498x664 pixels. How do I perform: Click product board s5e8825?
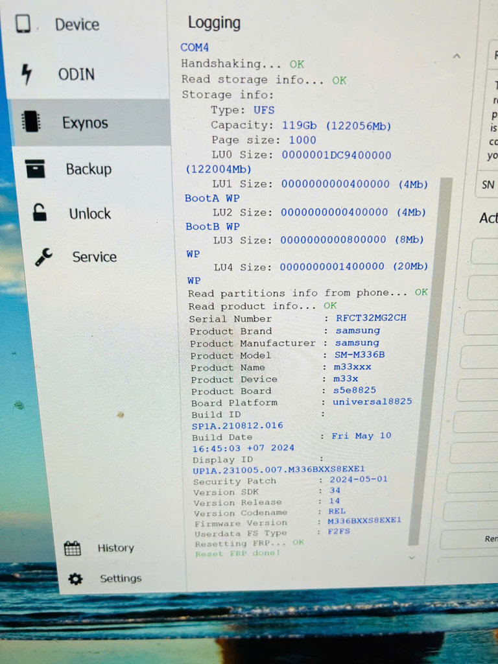[x=355, y=390]
